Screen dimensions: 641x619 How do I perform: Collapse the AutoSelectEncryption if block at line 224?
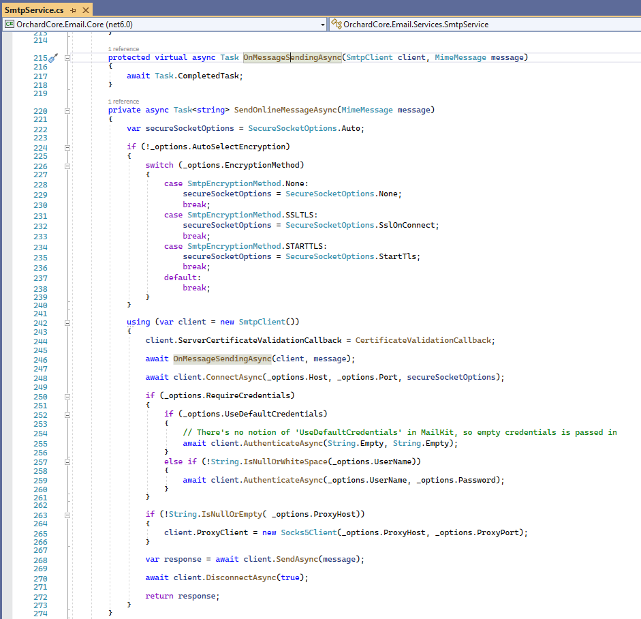click(67, 148)
